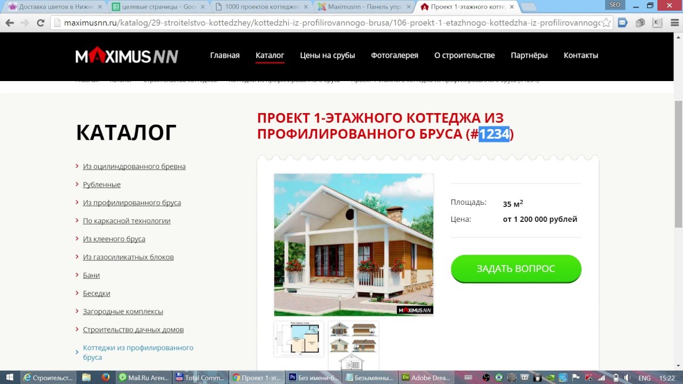Open 'Из профилированного бруса' catalog link

pos(132,203)
